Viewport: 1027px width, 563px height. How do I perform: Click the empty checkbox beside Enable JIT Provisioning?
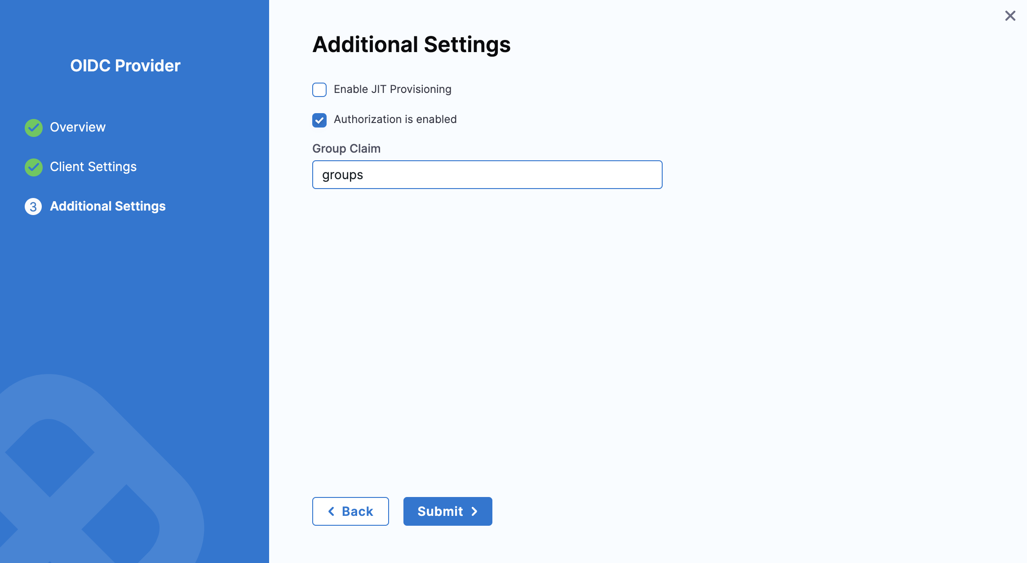coord(319,90)
